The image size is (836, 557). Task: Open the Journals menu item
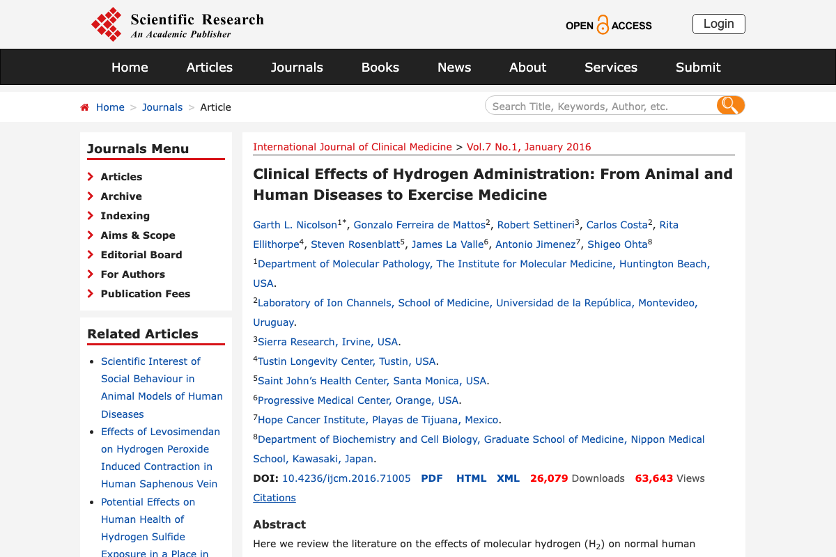click(x=297, y=67)
